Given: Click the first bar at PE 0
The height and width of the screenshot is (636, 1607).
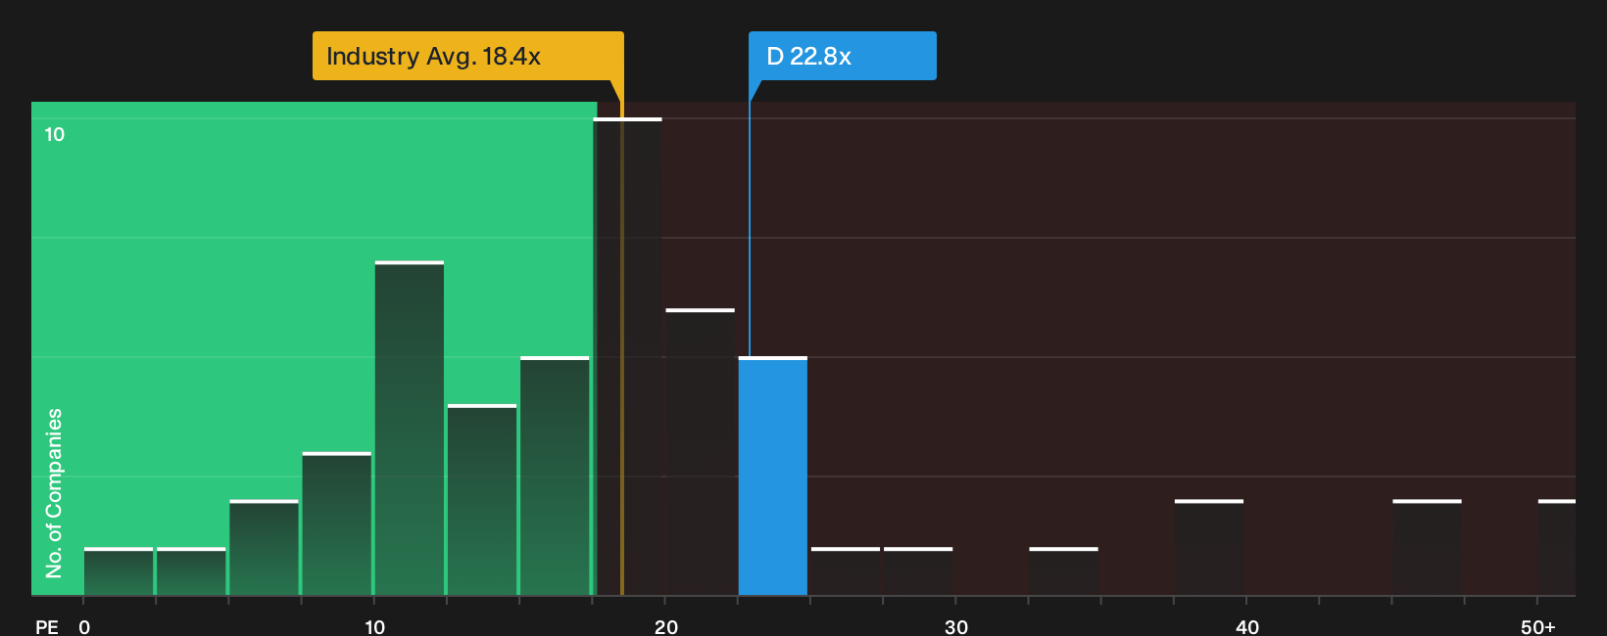Looking at the screenshot, I should pyautogui.click(x=119, y=571).
